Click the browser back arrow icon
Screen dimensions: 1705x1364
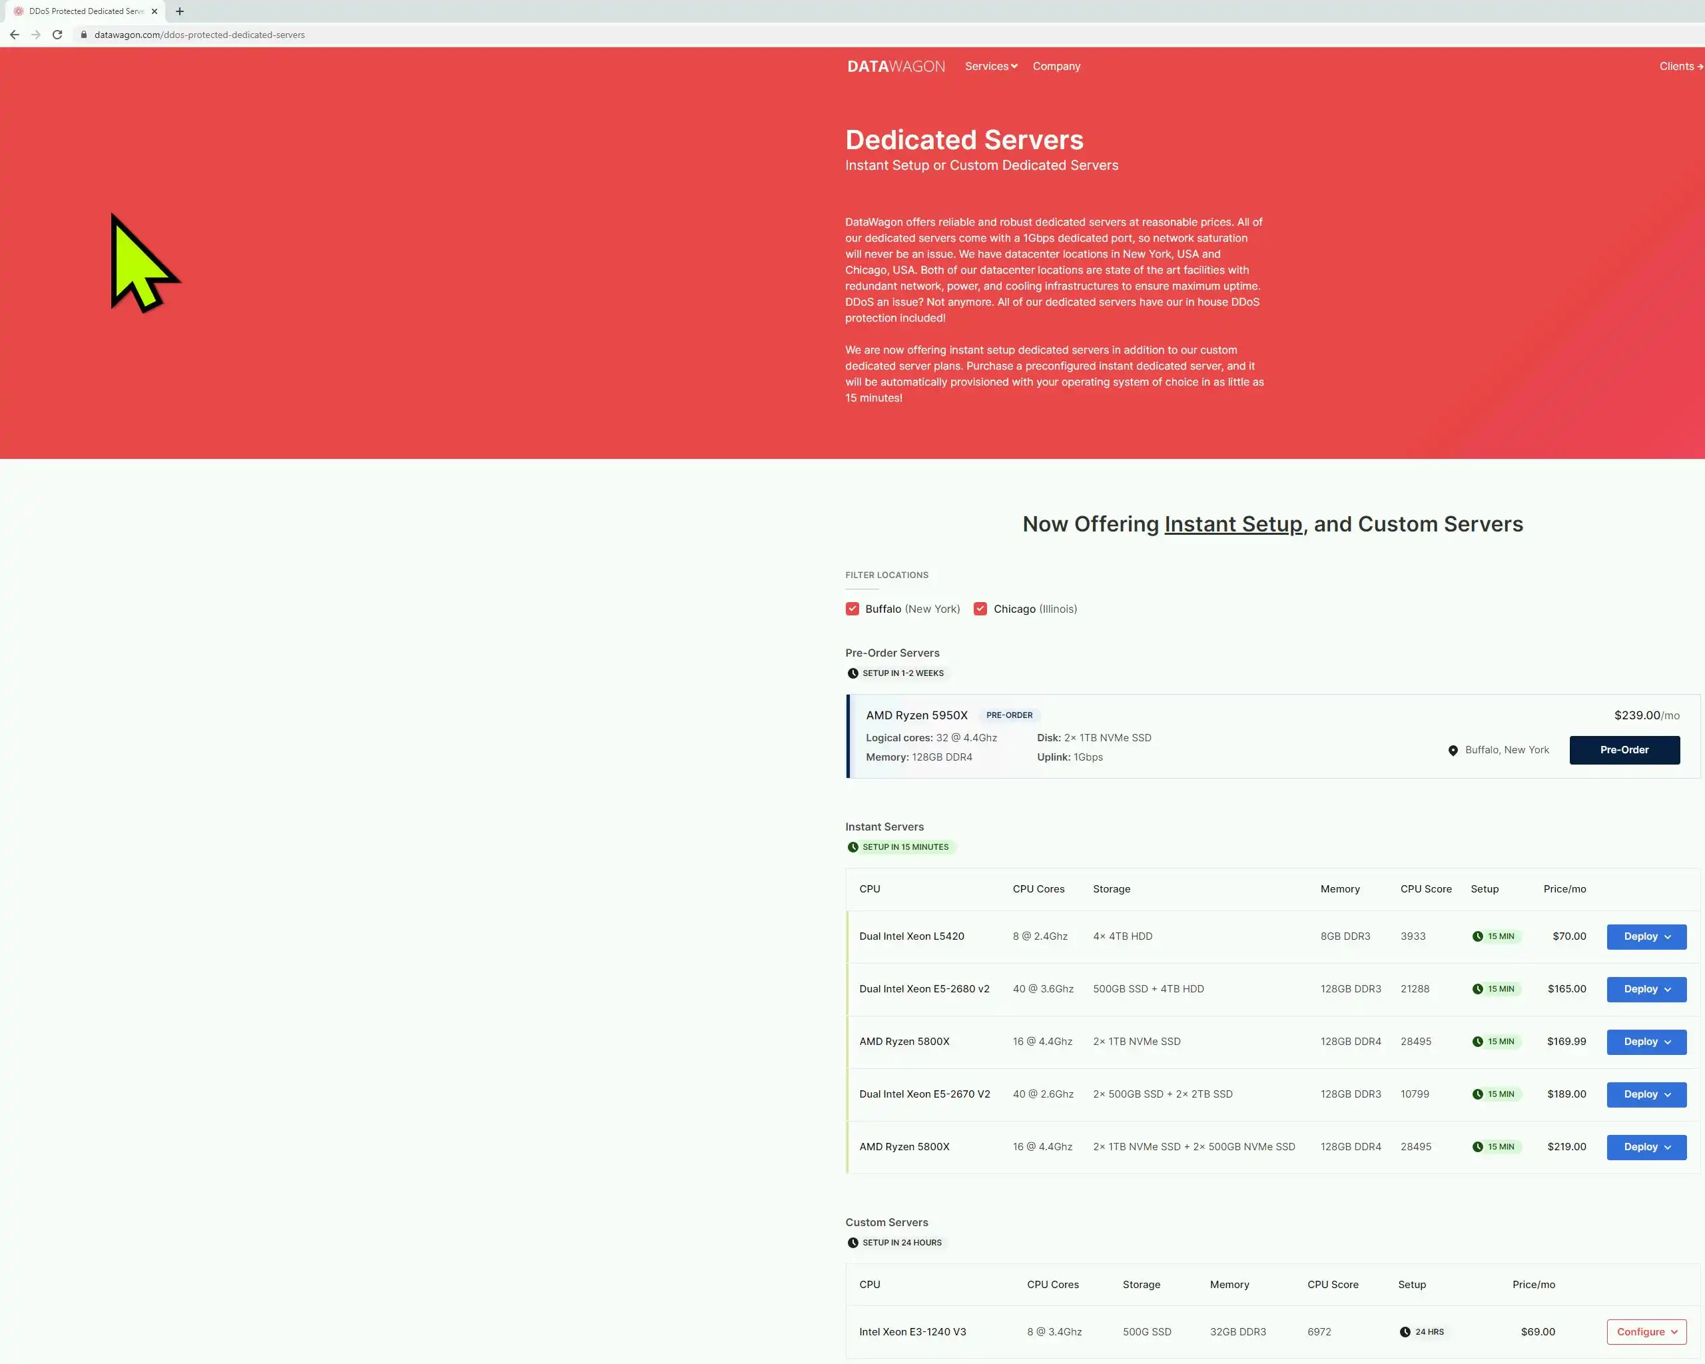(14, 35)
